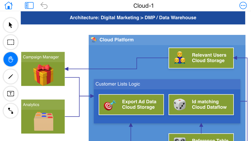This screenshot has width=251, height=141.
Task: Click the umbrella icon beside Cloud Platform
Action: click(x=94, y=40)
